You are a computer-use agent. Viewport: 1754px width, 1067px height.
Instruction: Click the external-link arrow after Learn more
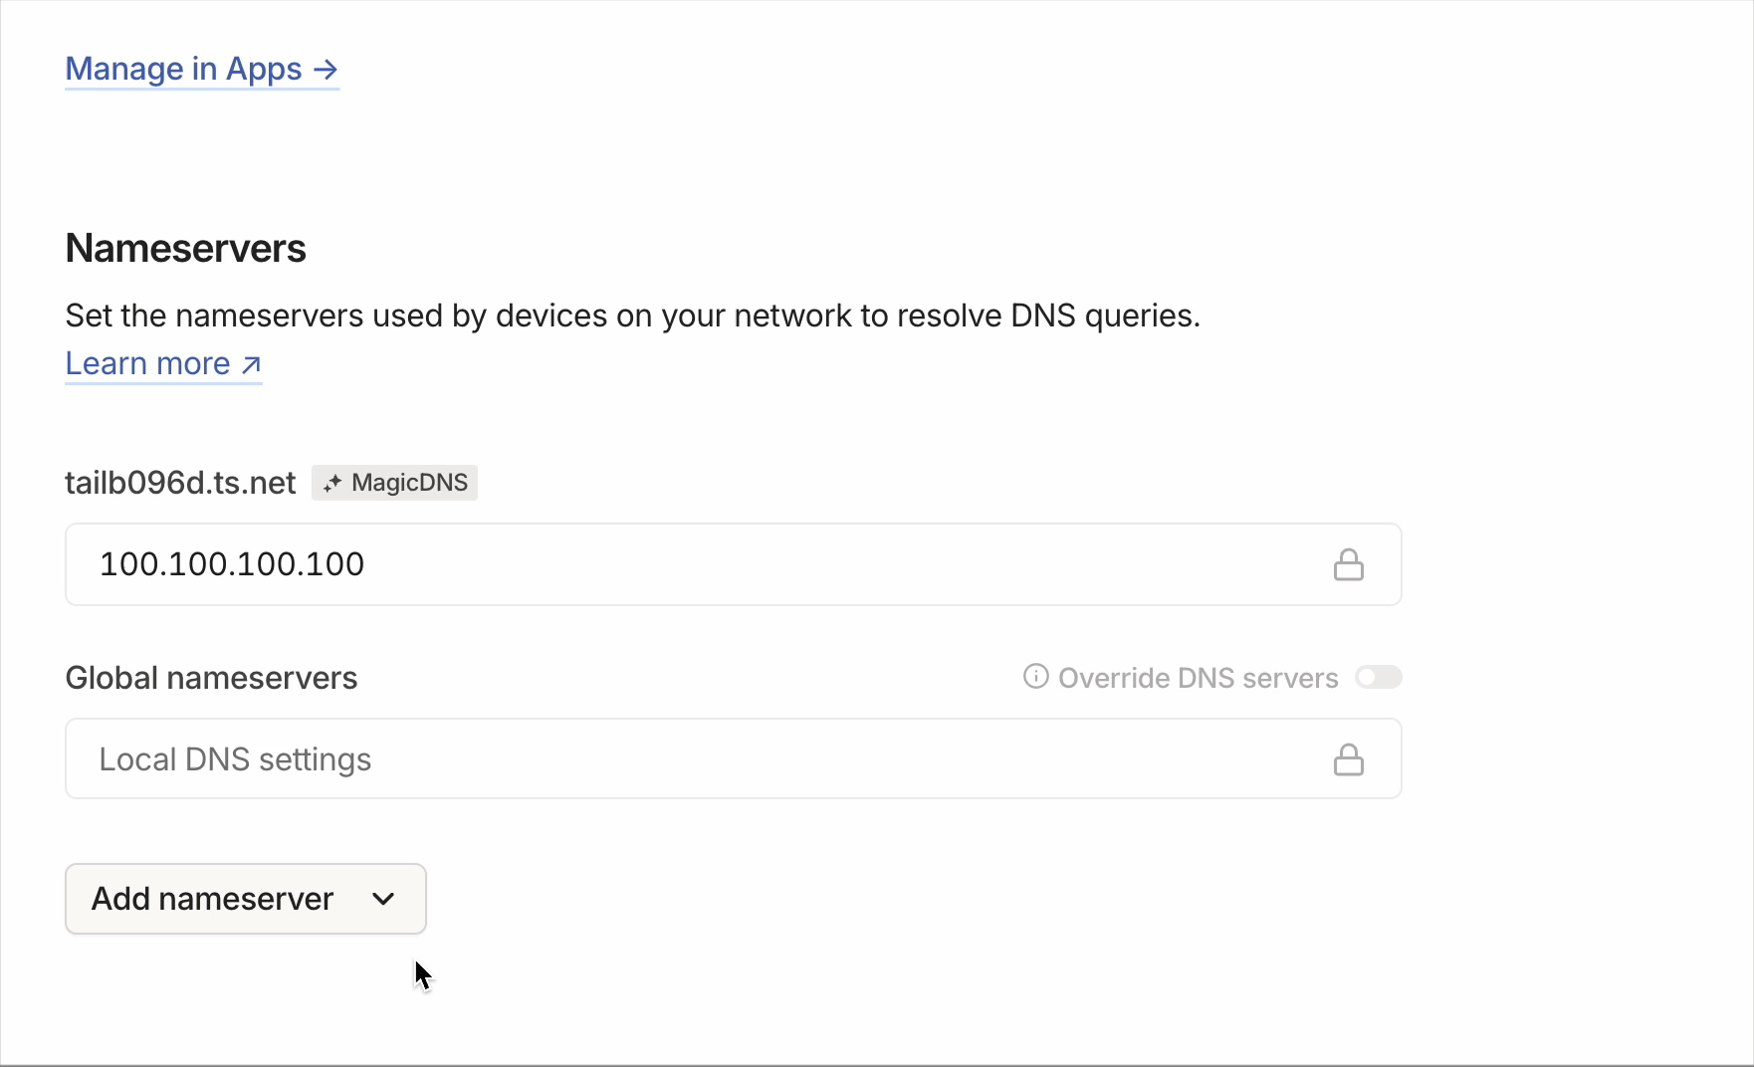pyautogui.click(x=250, y=363)
